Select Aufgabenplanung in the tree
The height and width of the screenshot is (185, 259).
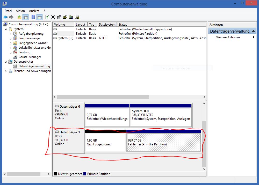point(31,34)
